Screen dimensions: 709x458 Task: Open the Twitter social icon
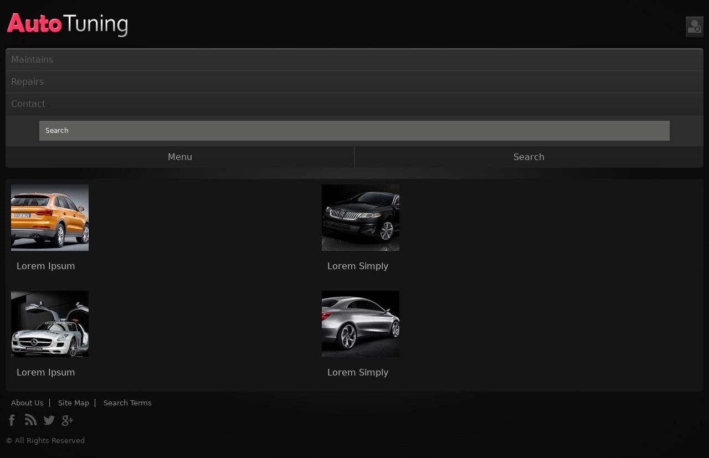coord(49,420)
